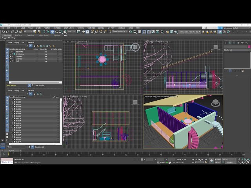Image resolution: width=251 pixels, height=188 pixels.
Task: Play the animation
Action: pyautogui.click(x=199, y=159)
